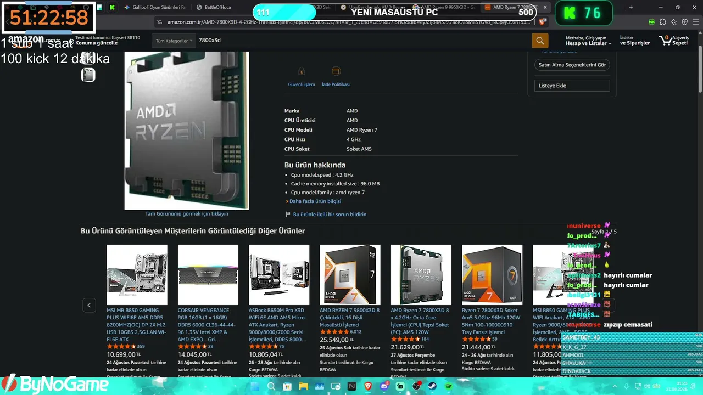Open Ryzen 7 7800X3D Tray Fansız product image
Screen dimensions: 703x395
pos(492,275)
